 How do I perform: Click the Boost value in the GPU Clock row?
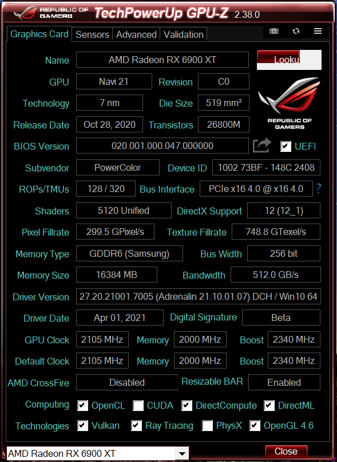coord(294,339)
